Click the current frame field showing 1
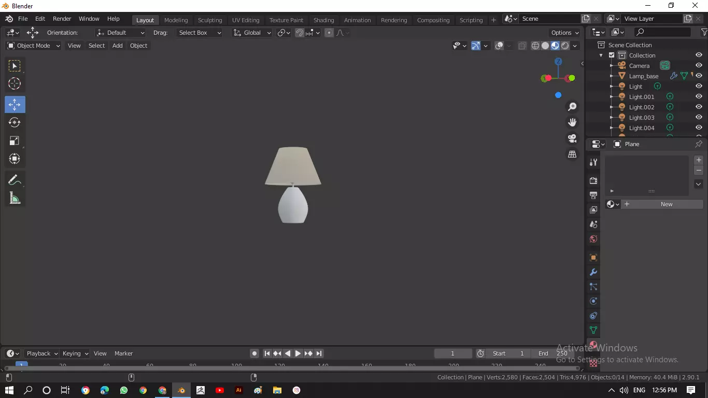This screenshot has width=708, height=398. tap(452, 353)
